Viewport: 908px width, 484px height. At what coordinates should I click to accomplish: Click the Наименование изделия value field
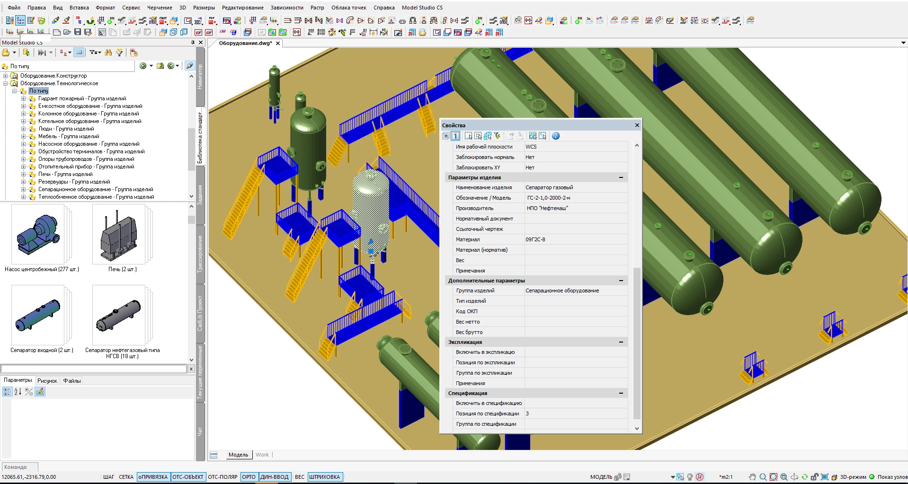click(x=575, y=187)
